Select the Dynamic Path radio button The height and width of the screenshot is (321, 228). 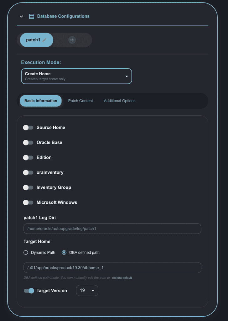(26, 252)
